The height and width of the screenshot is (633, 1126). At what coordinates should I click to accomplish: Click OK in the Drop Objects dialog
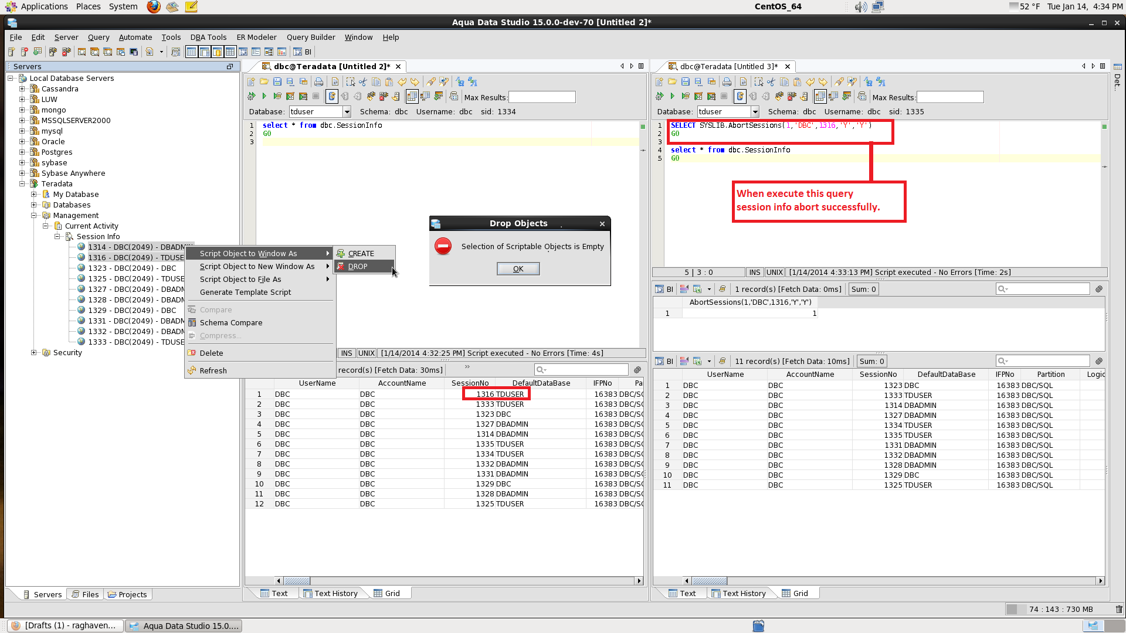tap(518, 269)
